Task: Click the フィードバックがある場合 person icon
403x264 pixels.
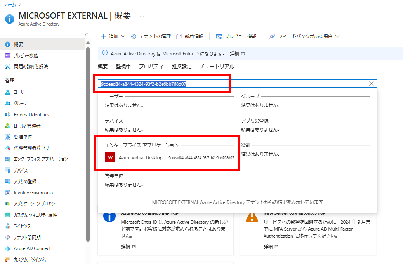Action: click(272, 36)
